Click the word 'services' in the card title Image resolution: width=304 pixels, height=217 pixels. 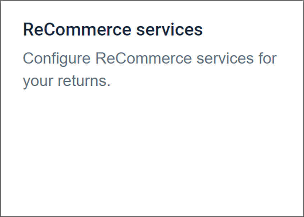pos(169,30)
